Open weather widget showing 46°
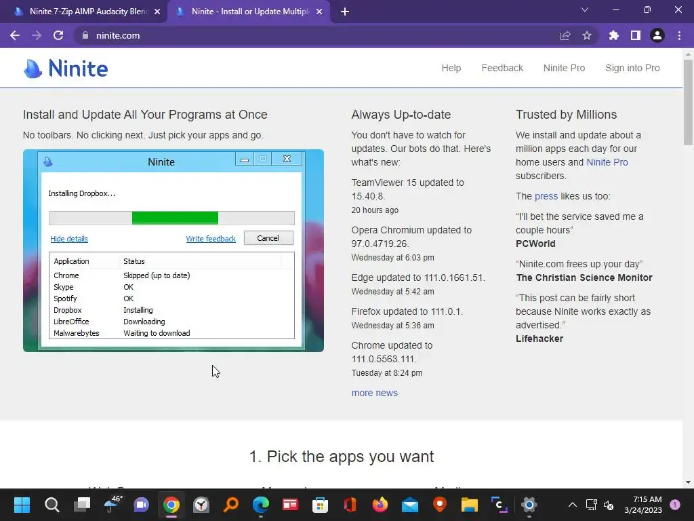 click(x=112, y=504)
